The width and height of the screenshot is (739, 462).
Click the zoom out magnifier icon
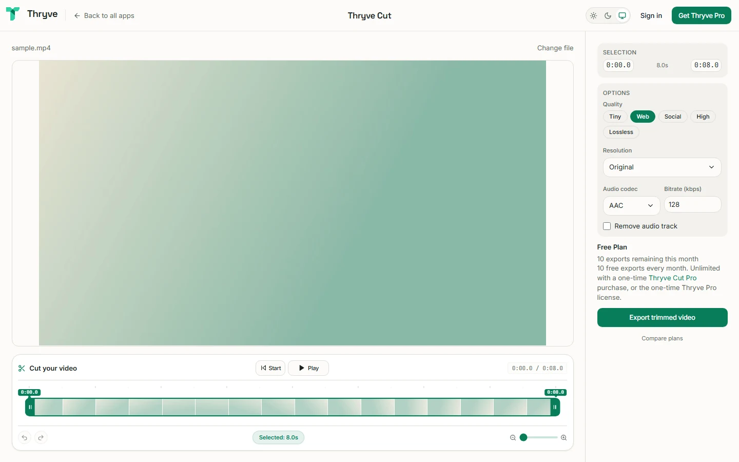pyautogui.click(x=513, y=438)
